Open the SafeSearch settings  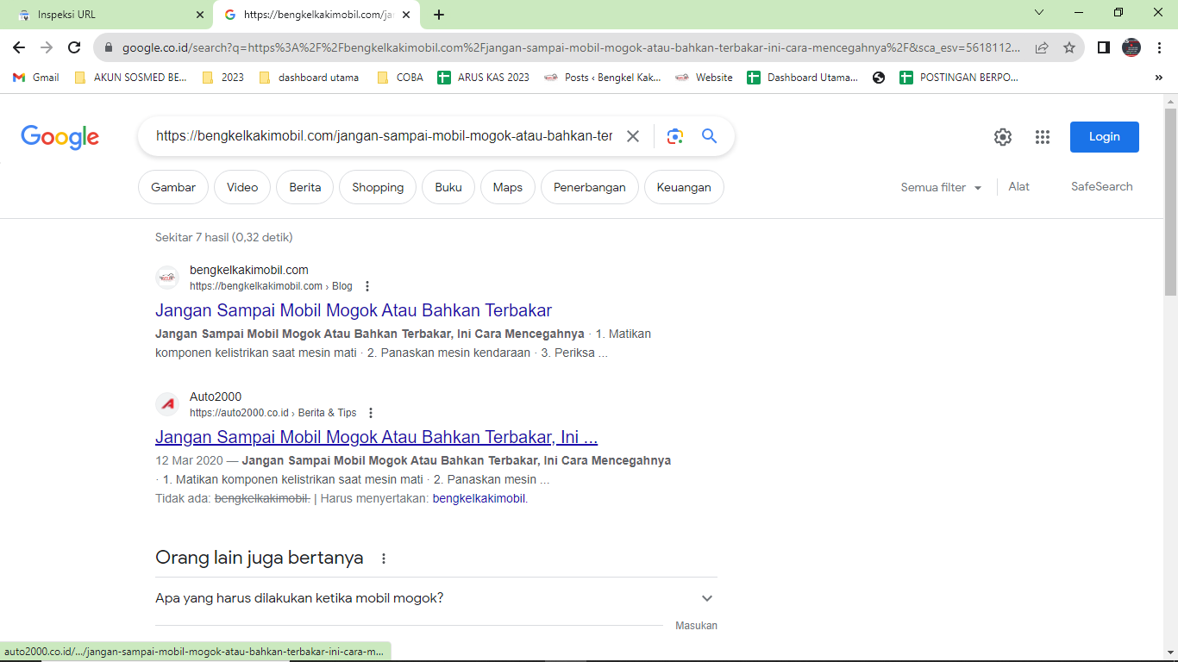pyautogui.click(x=1102, y=186)
